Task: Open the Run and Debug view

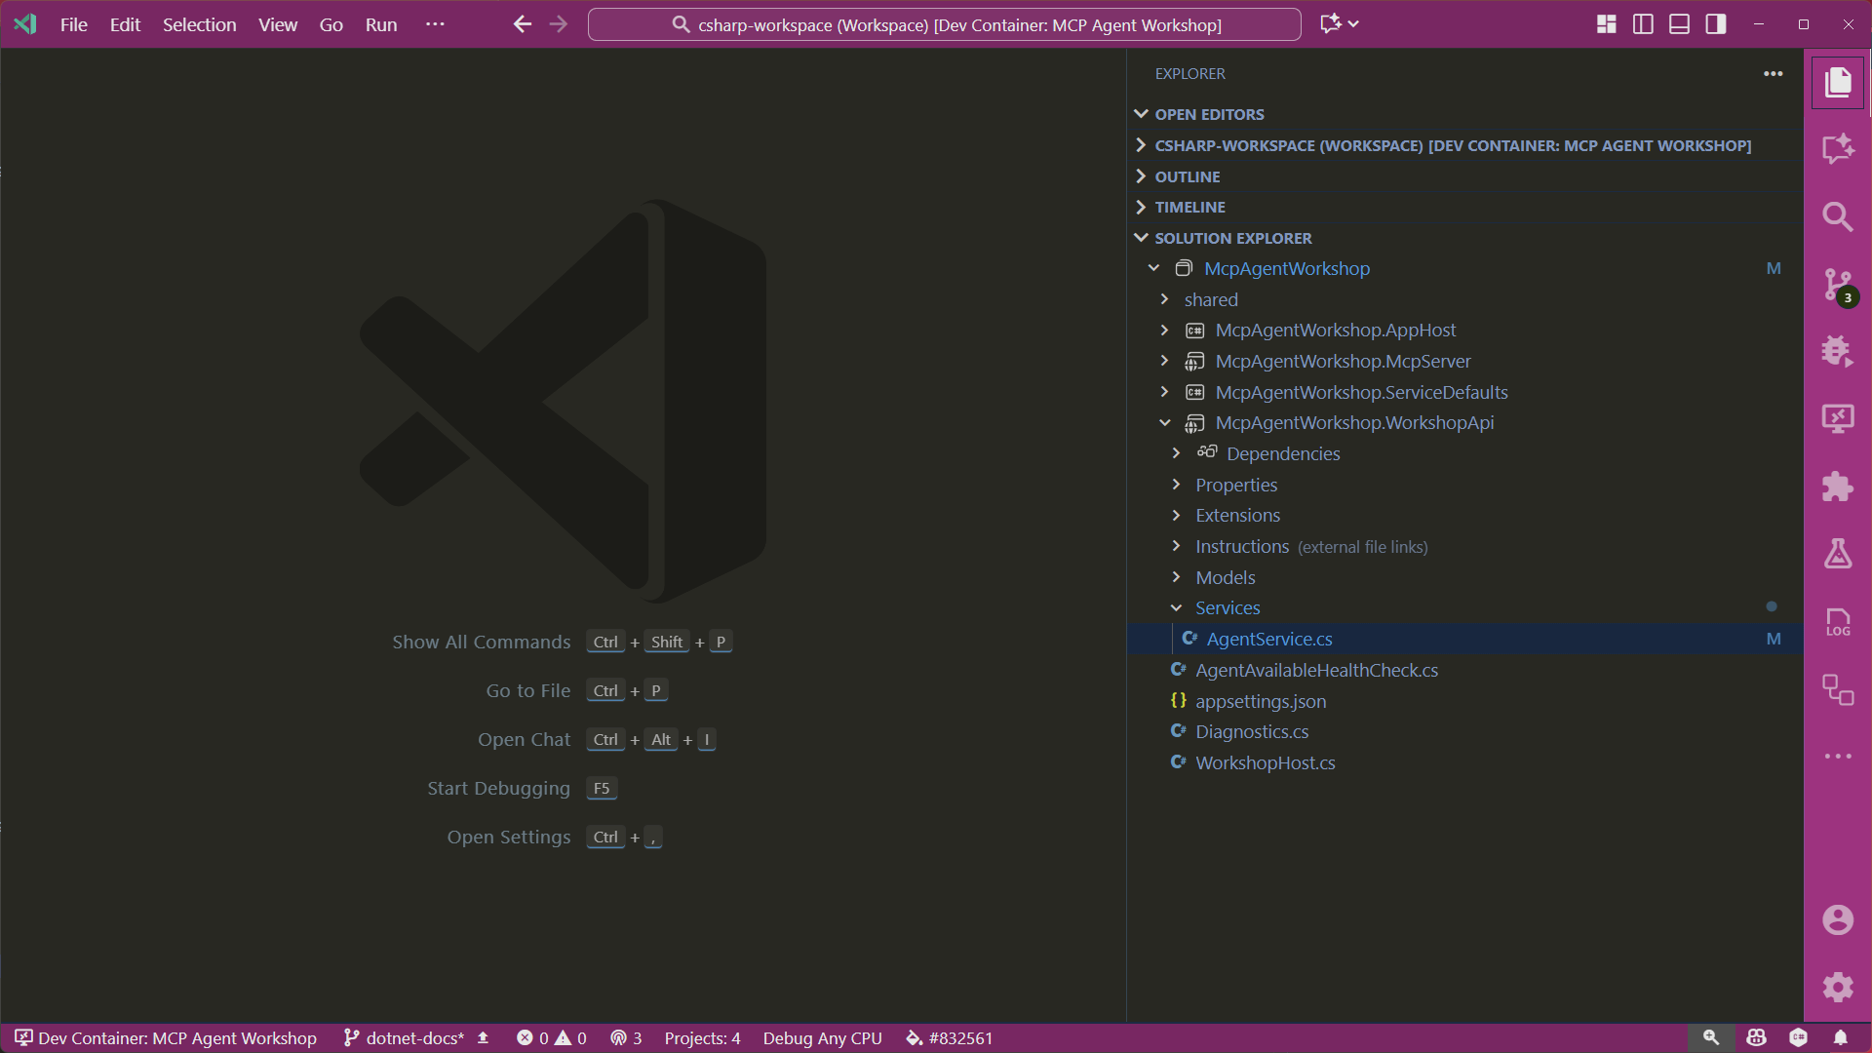Action: (1838, 351)
